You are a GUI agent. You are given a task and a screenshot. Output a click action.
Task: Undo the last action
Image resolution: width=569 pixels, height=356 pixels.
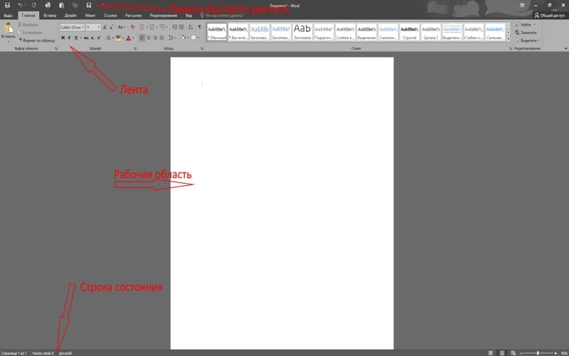point(21,6)
